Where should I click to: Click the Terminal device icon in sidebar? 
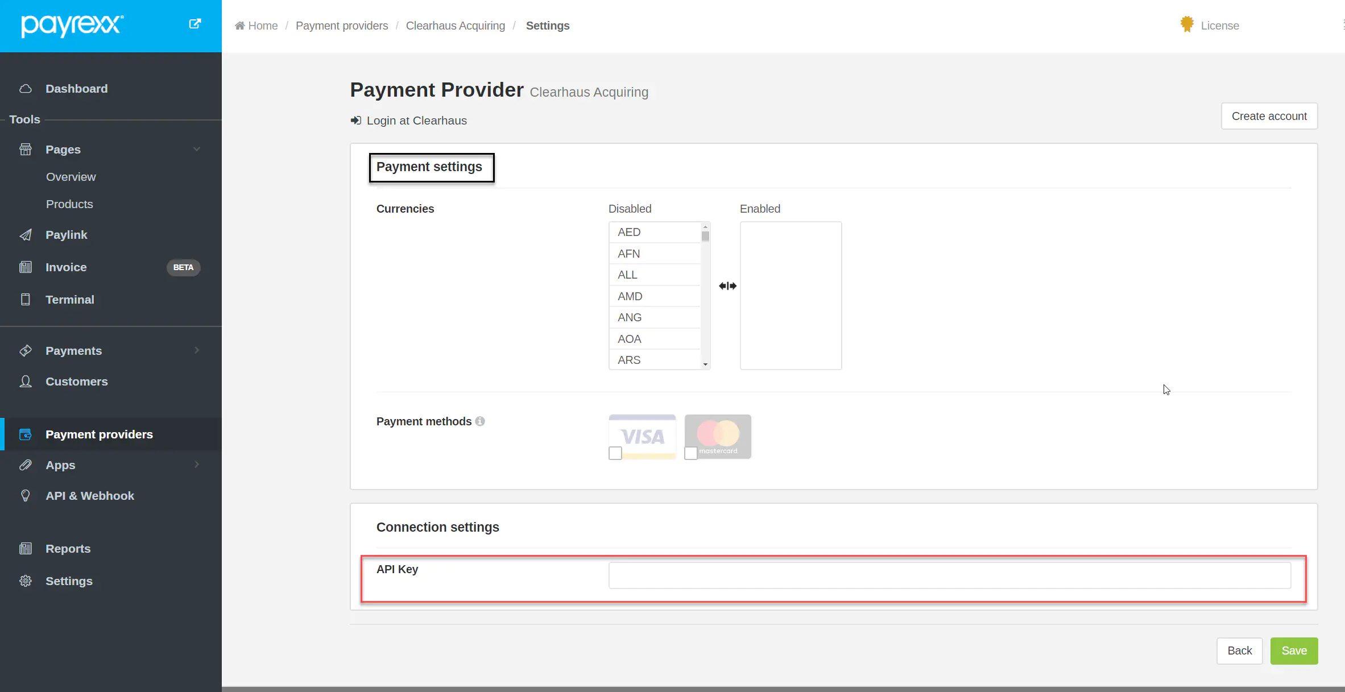pos(26,300)
